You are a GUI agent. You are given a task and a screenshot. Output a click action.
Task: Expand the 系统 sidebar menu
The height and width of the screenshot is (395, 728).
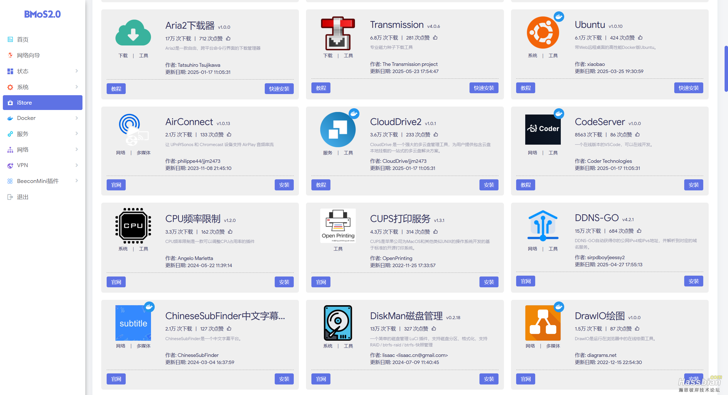click(43, 87)
